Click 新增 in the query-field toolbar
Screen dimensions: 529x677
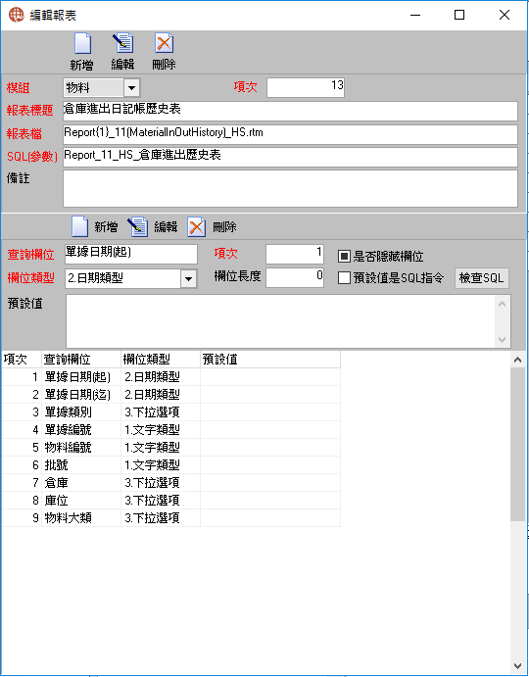pyautogui.click(x=94, y=226)
